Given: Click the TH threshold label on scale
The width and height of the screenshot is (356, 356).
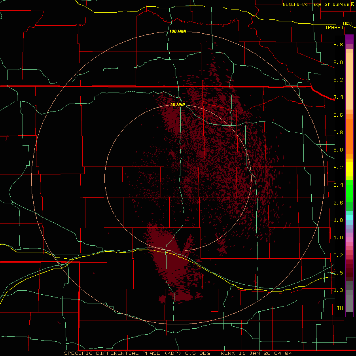Looking at the screenshot, I should pos(340,308).
